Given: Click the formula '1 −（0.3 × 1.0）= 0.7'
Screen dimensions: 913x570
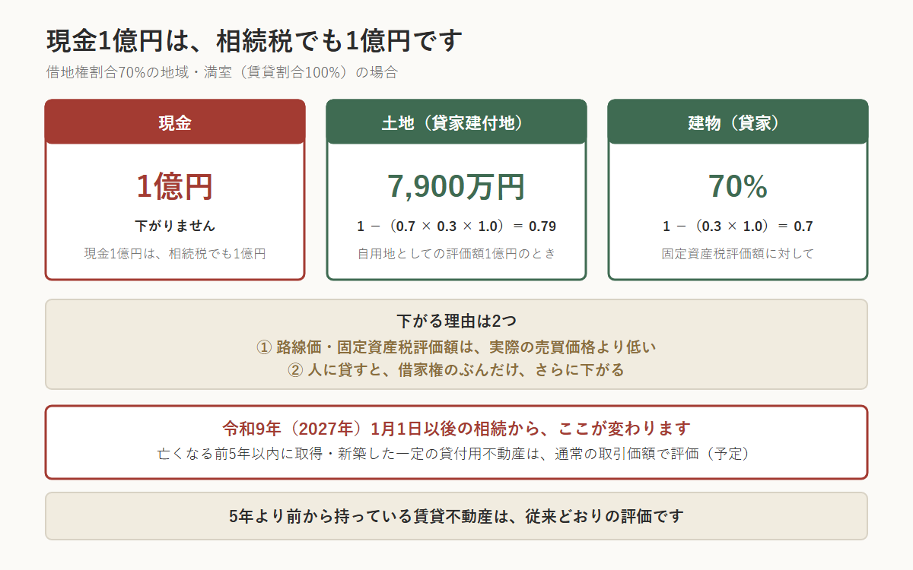Looking at the screenshot, I should (738, 226).
